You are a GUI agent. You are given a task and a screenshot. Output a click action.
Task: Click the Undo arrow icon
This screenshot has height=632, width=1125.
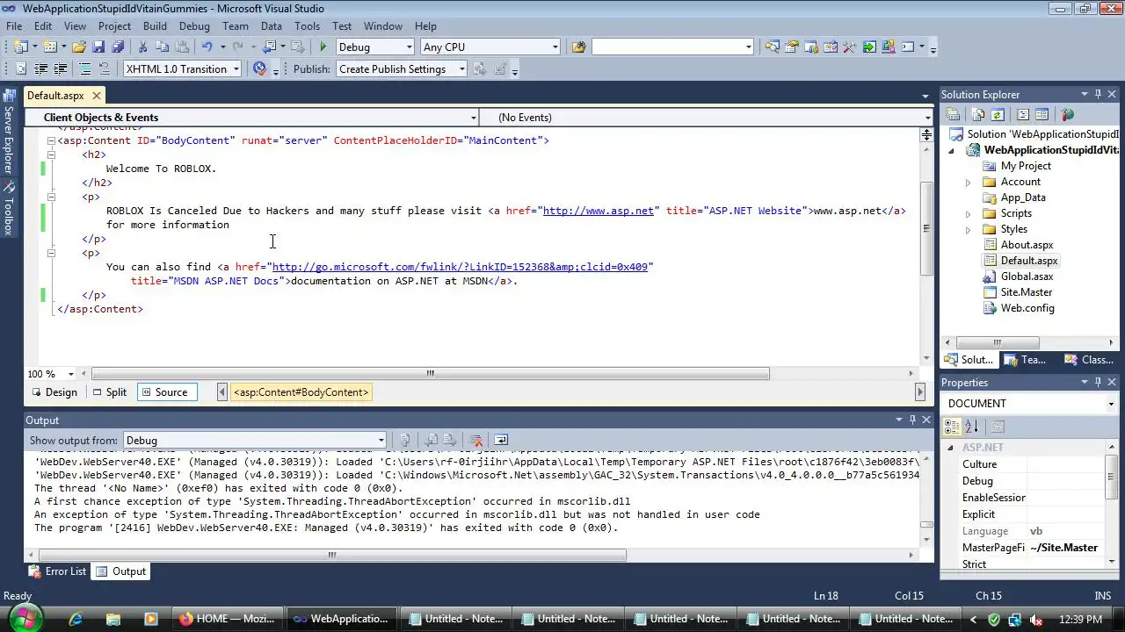click(207, 47)
